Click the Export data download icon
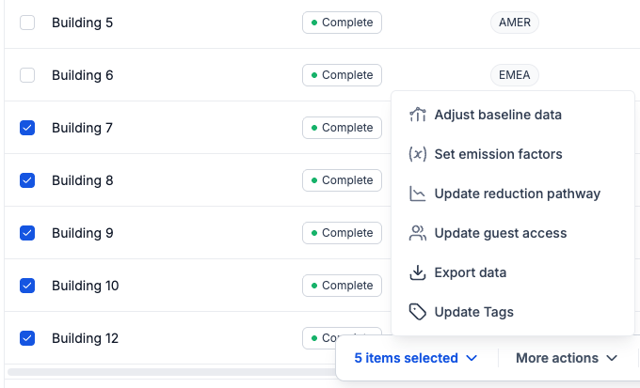The height and width of the screenshot is (388, 640). [418, 272]
